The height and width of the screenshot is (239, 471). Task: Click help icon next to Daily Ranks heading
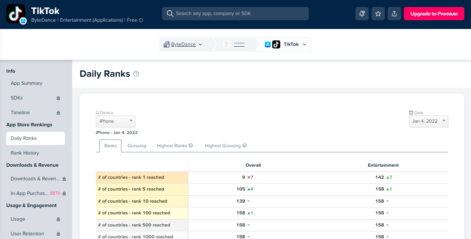pyautogui.click(x=136, y=74)
